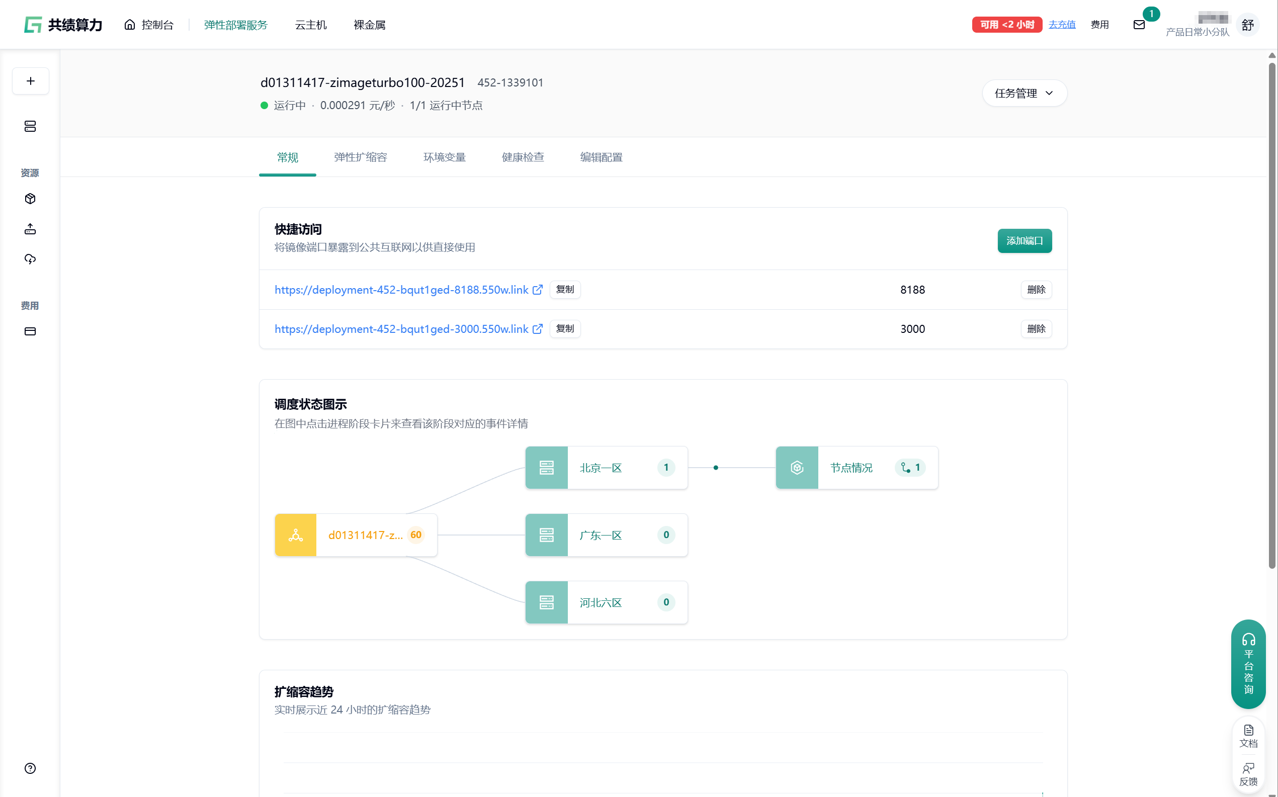Open the mail notifications icon

1139,25
